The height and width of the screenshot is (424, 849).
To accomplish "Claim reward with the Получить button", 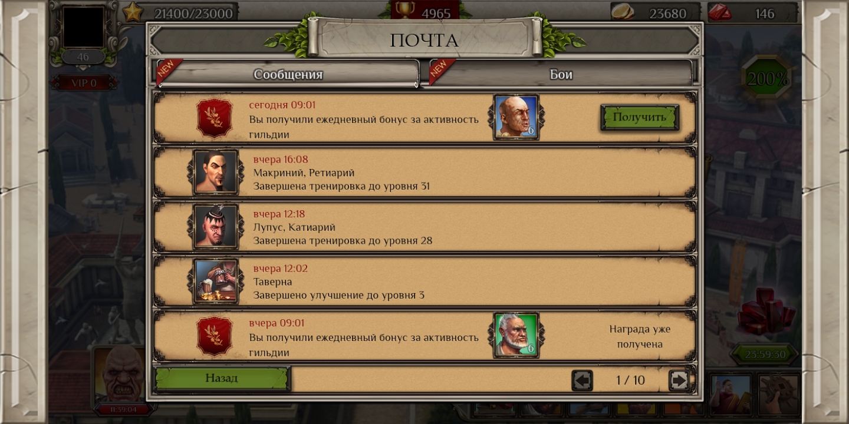I will [x=640, y=117].
